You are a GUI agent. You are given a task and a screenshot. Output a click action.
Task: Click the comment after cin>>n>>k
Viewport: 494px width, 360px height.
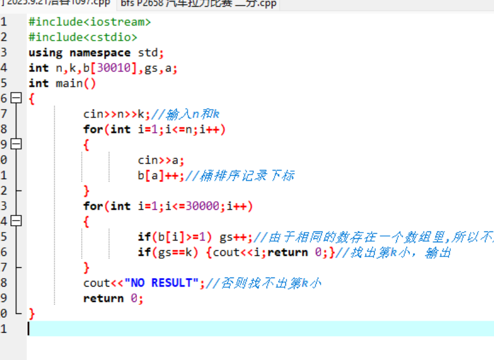pos(185,114)
